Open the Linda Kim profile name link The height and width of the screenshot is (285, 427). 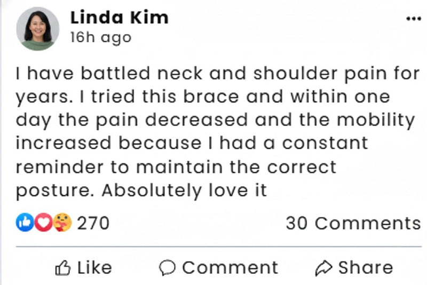(x=119, y=18)
